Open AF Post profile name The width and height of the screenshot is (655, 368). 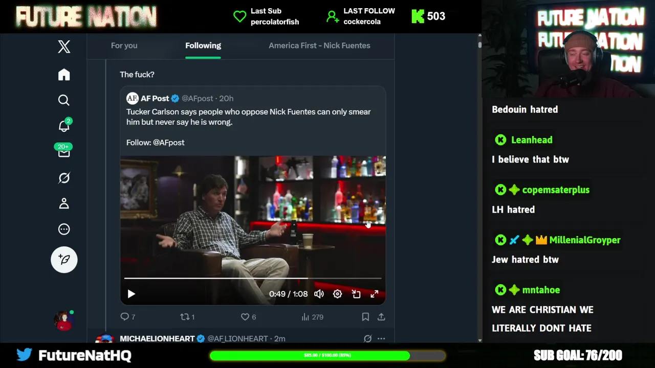155,98
